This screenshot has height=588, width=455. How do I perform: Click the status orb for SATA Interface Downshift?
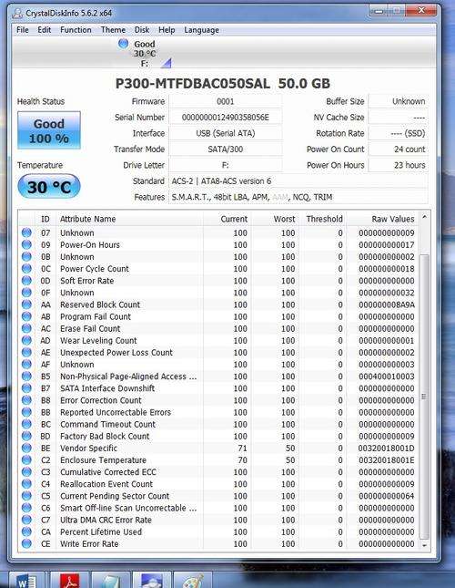(x=26, y=388)
